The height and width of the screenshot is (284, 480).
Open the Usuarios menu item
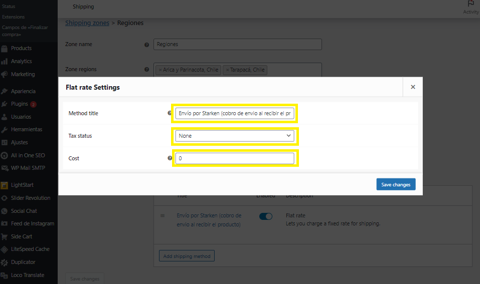21,117
